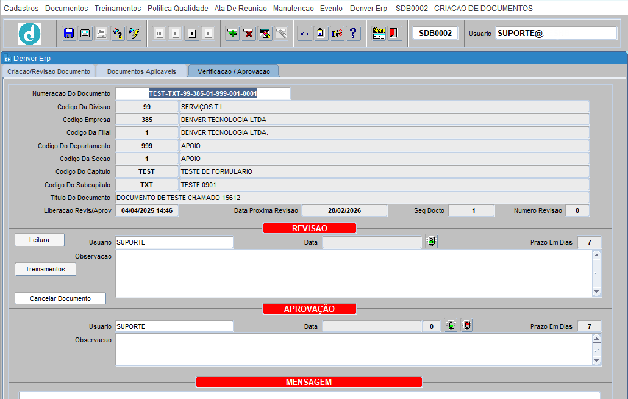Click the Prazo Em Dias field in Revisao

(x=589, y=242)
